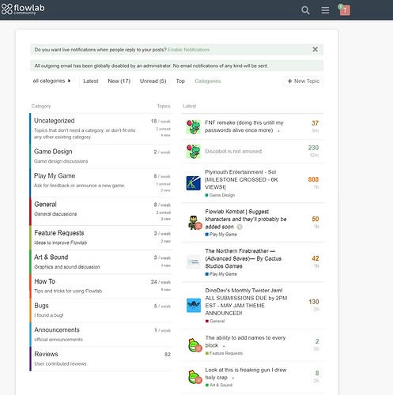This screenshot has height=395, width=393.
Task: Switch to the New (17) tab
Action: pyautogui.click(x=119, y=81)
